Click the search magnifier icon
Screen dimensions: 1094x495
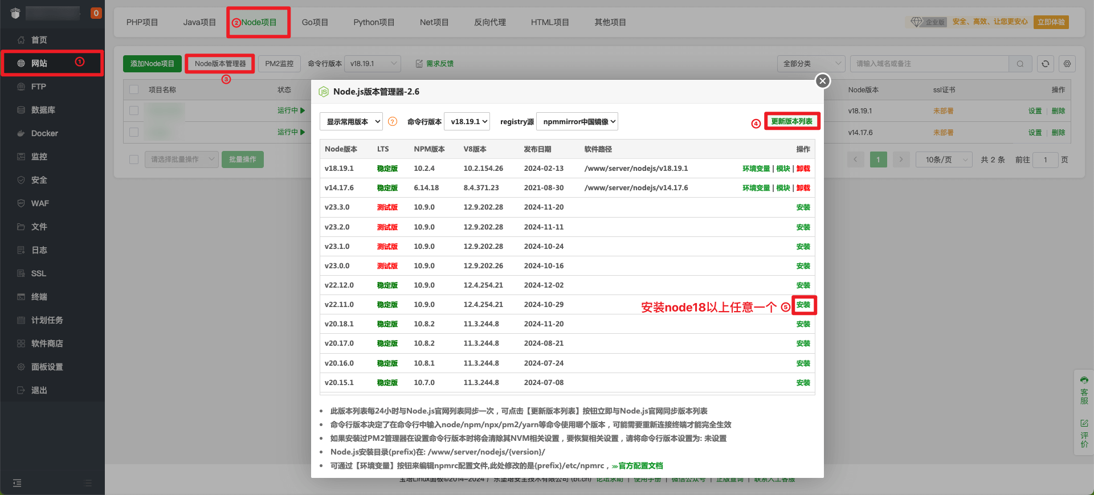coord(1020,64)
